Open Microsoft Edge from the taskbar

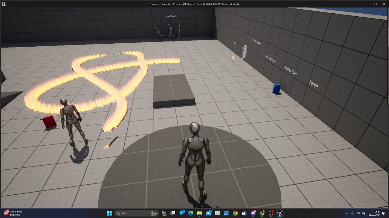191,213
